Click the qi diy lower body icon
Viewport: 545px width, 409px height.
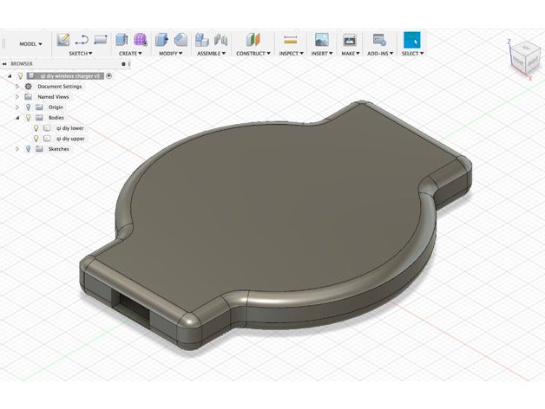[47, 128]
